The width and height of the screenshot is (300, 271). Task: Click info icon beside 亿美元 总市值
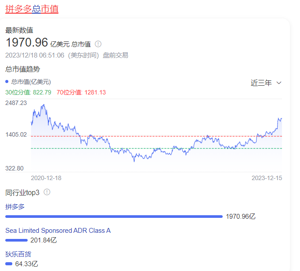pos(98,44)
